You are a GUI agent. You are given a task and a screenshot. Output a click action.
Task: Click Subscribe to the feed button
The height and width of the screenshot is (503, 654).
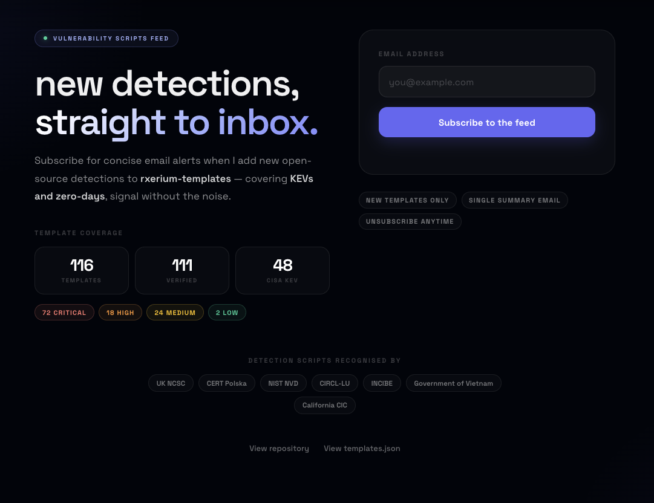(x=487, y=122)
